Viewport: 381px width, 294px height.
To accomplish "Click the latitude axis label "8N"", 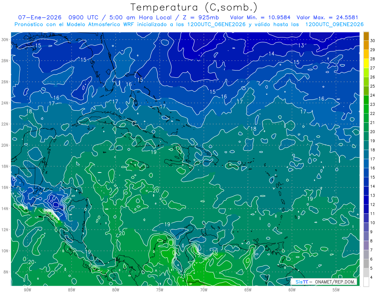I will tap(6, 272).
